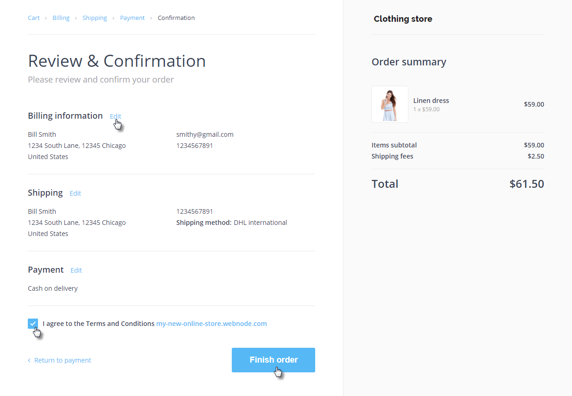Select the Confirmation breadcrumb item
Image resolution: width=572 pixels, height=396 pixels.
pyautogui.click(x=176, y=18)
